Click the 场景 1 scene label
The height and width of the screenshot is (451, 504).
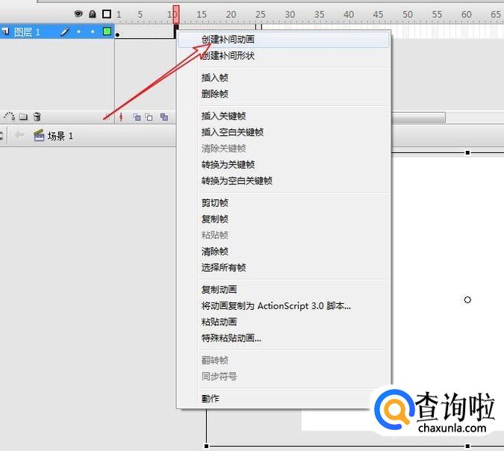(60, 136)
